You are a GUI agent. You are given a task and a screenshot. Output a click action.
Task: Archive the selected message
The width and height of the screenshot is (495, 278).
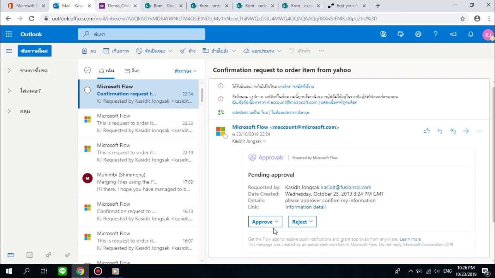116,51
